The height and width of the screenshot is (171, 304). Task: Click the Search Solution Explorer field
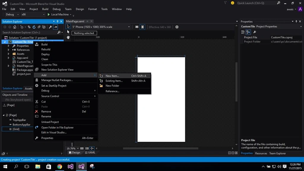pos(30,32)
